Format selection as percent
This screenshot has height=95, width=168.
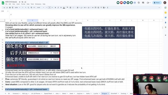(x=26, y=8)
